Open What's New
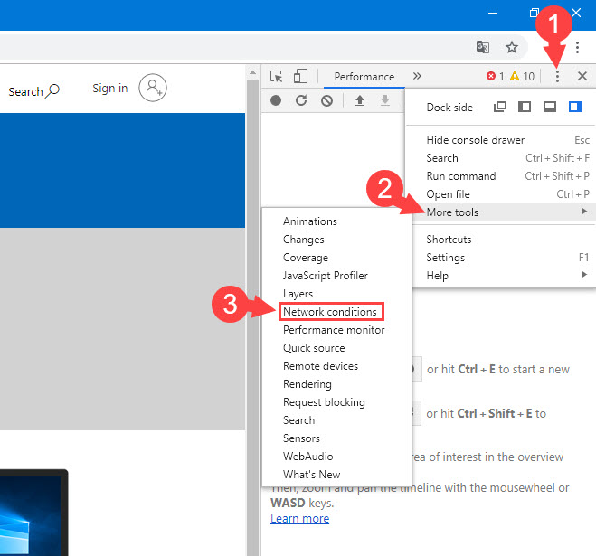Screen dimensions: 596x556 (x=336, y=475)
